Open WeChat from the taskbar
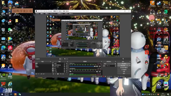Viewport: 171px width, 96px height. [20, 94]
